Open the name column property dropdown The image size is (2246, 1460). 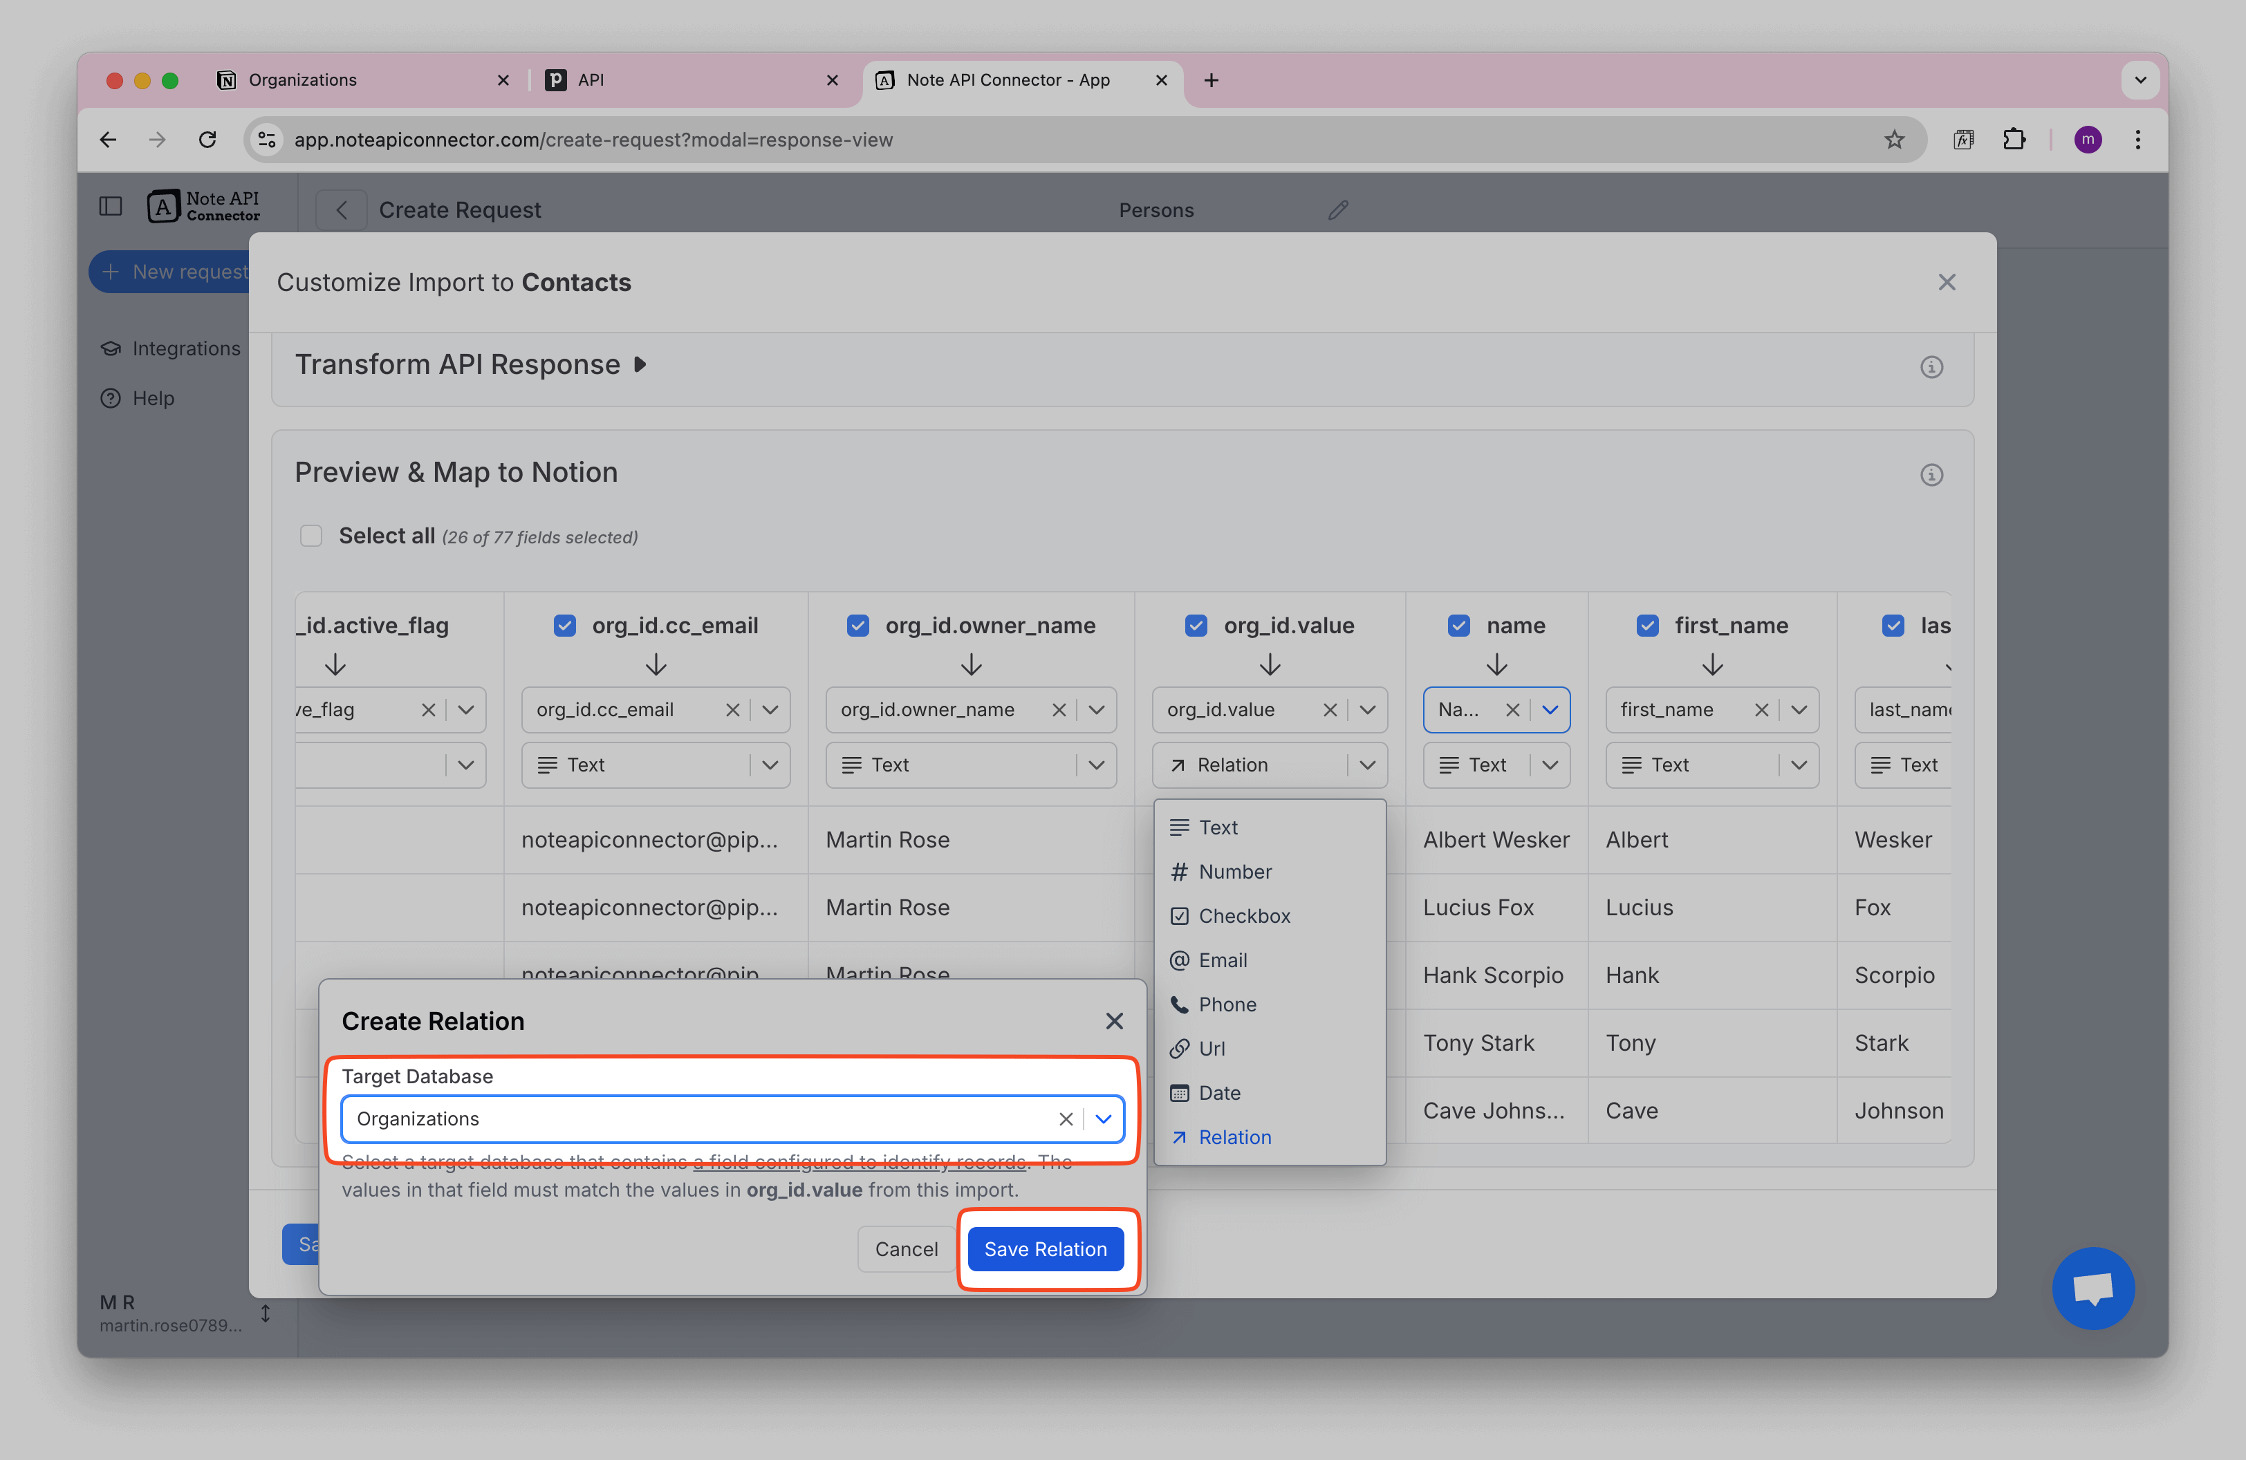coord(1550,710)
